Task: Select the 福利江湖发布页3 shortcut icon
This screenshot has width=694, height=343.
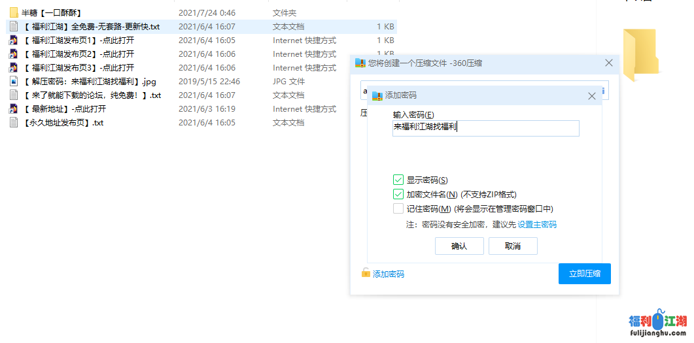Action: [13, 67]
